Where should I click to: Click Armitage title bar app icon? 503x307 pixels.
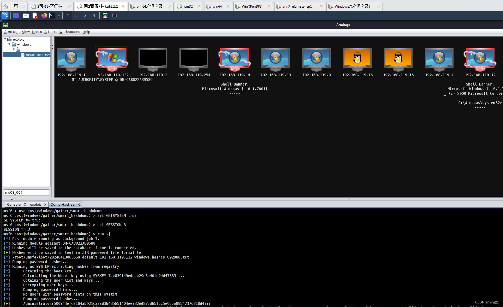pyautogui.click(x=5, y=25)
